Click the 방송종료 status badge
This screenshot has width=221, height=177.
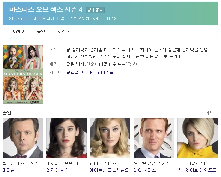[x=95, y=10]
